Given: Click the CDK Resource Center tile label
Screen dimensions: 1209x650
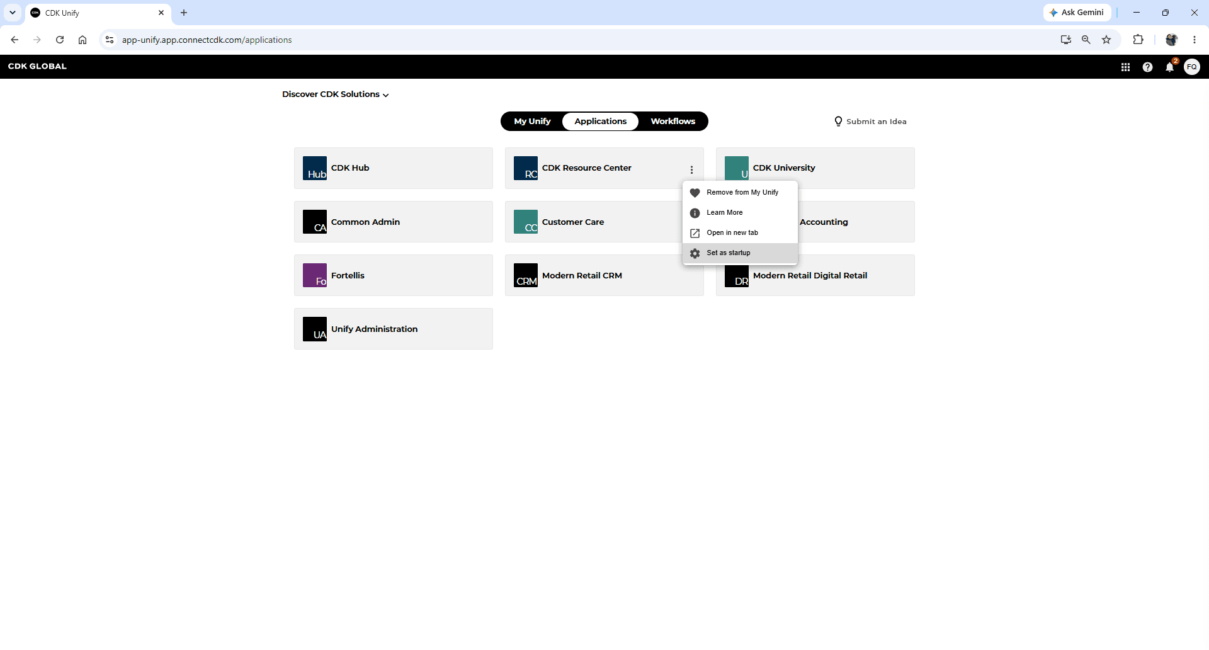Looking at the screenshot, I should click(x=587, y=168).
